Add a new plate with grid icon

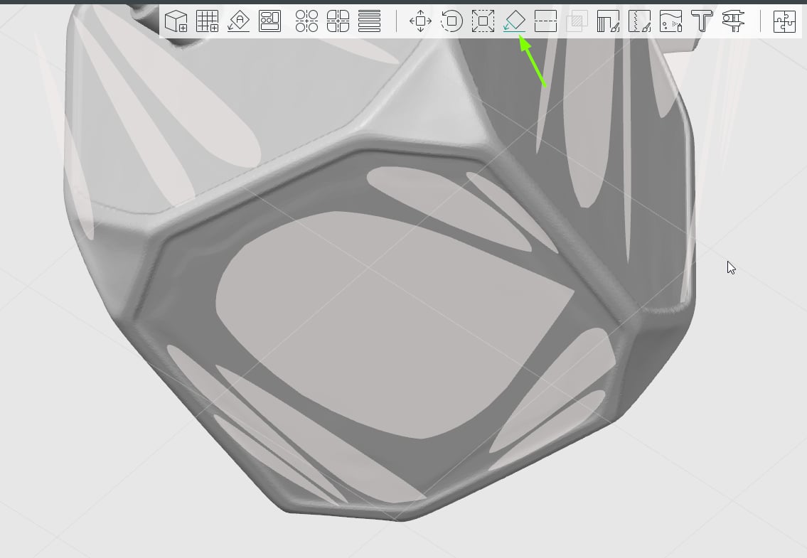[207, 21]
